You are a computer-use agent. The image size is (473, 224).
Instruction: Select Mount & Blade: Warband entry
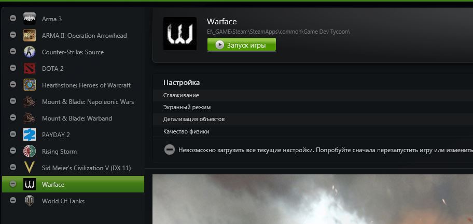73,118
